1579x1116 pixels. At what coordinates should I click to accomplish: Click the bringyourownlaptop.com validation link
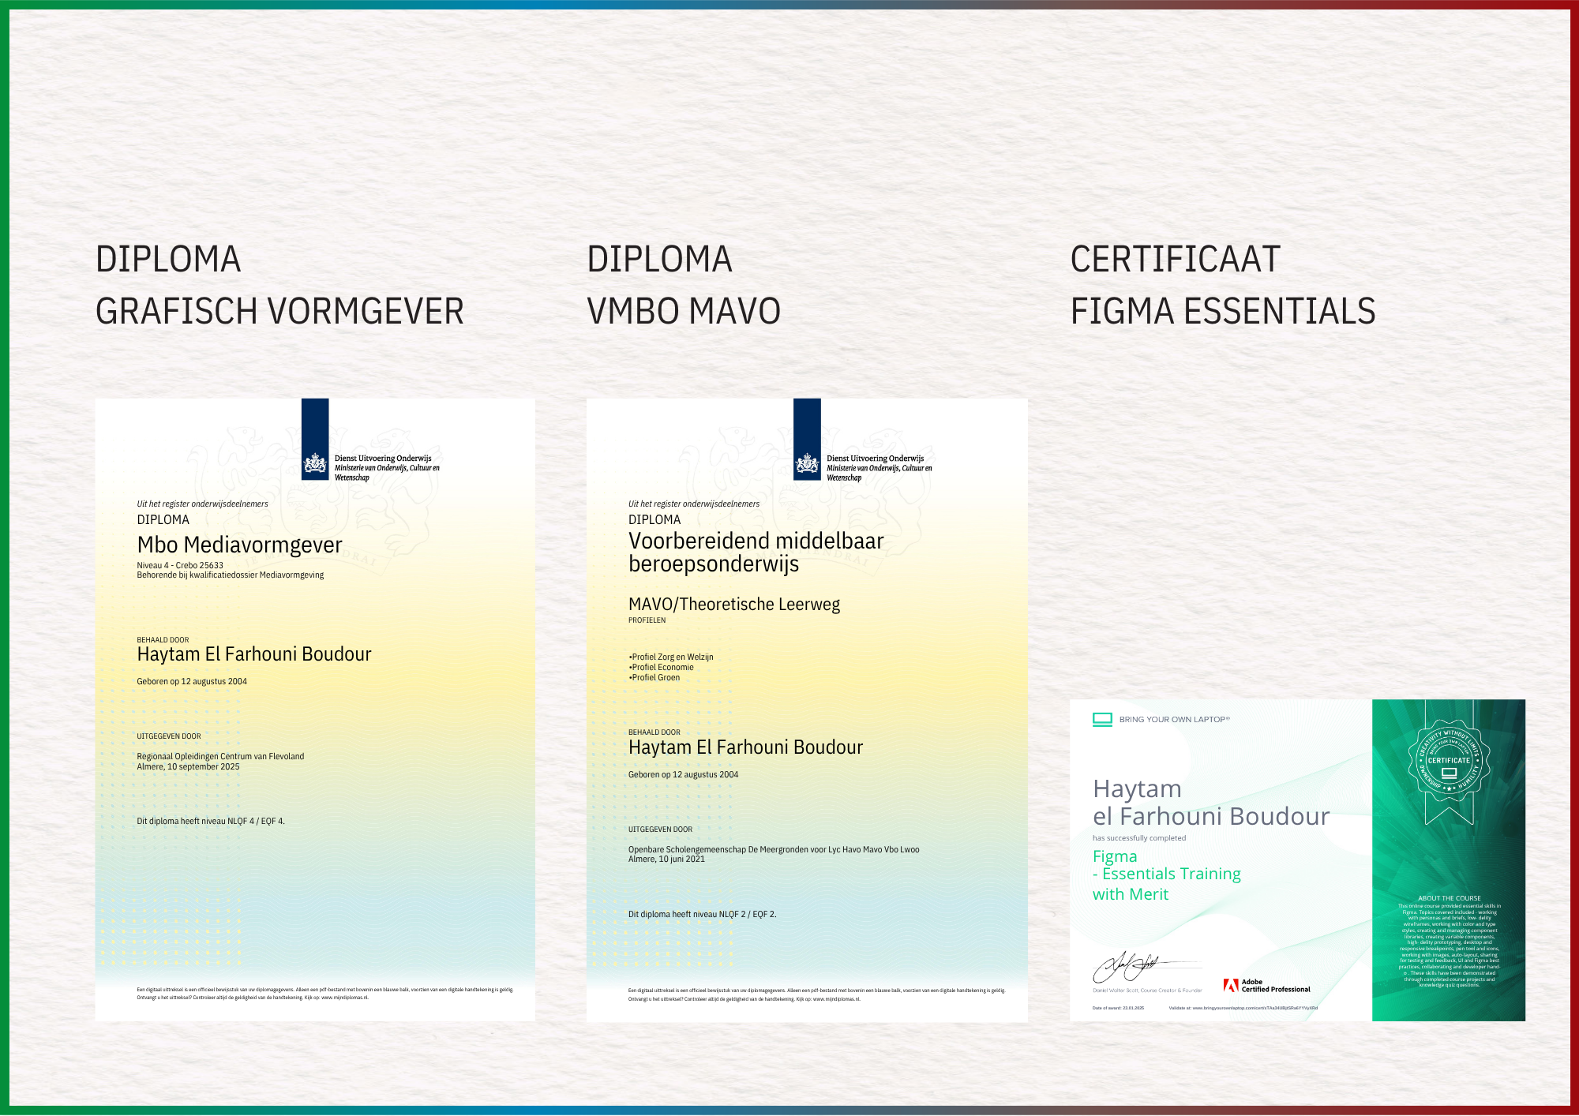pos(1254,1008)
